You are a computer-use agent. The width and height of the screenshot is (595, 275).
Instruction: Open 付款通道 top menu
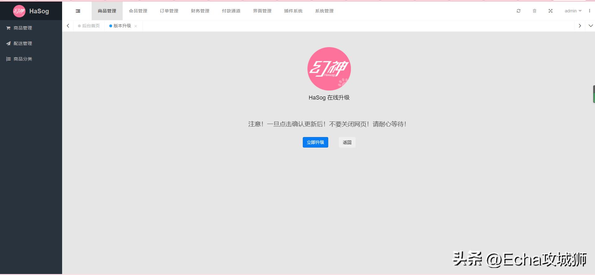[x=231, y=11]
